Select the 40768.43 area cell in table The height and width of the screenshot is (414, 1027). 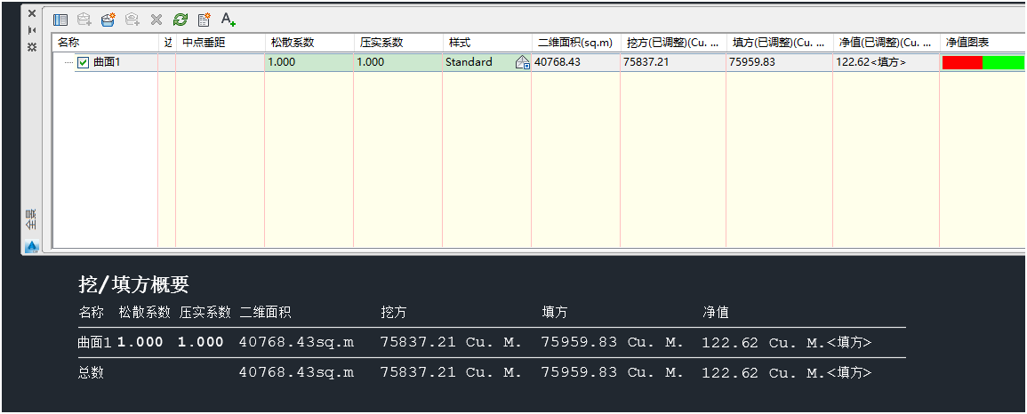(x=576, y=63)
